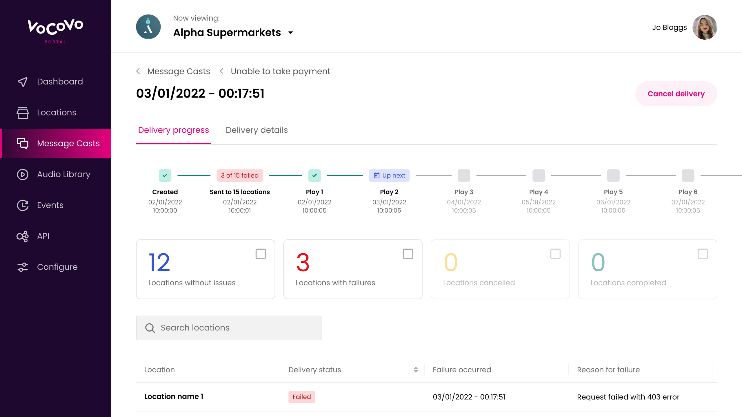The height and width of the screenshot is (417, 742).
Task: Check the Locations without issues box
Action: point(261,254)
